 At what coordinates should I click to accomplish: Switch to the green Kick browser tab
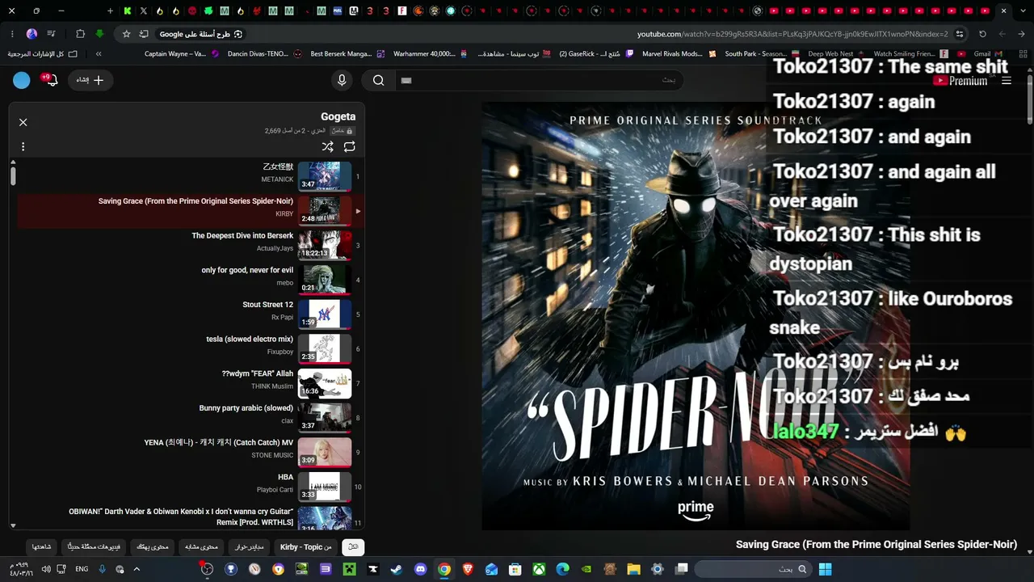[127, 11]
